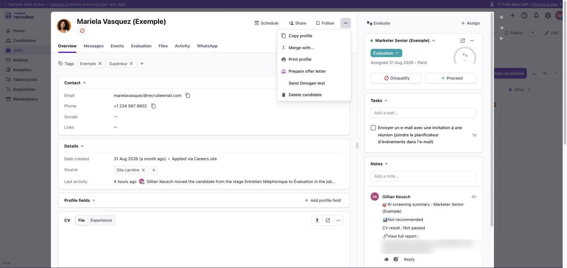Image resolution: width=567 pixels, height=268 pixels.
Task: Add an emoji reaction to the note
Action: 396,259
